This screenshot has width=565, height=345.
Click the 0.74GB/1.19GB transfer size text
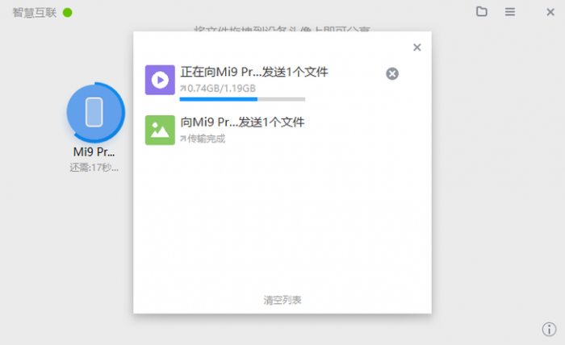pos(221,89)
